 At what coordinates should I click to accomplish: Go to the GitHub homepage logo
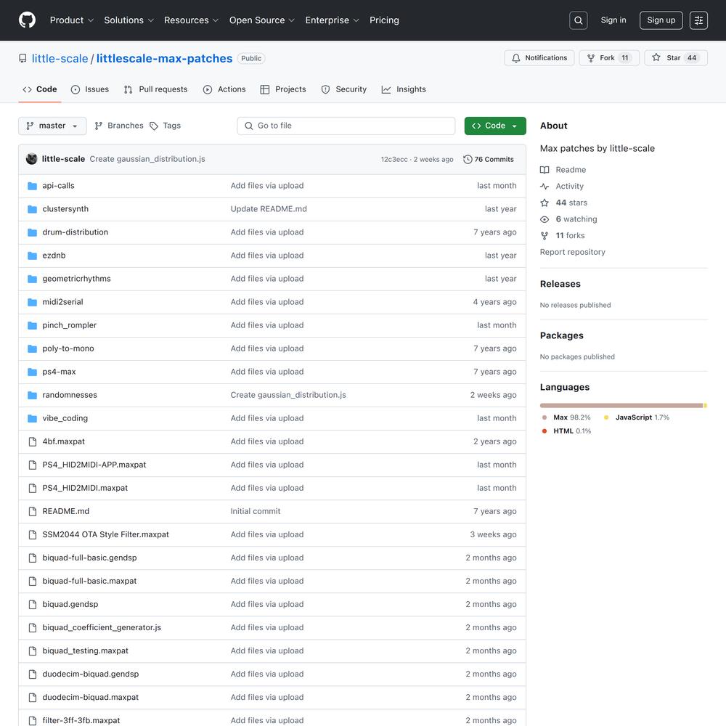(x=28, y=20)
